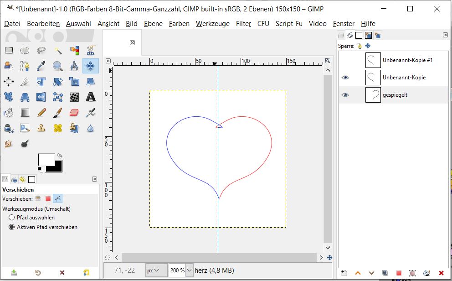This screenshot has width=452, height=281.
Task: Choose 'Aktiven Pfad verschieben' radio option
Action: pyautogui.click(x=12, y=227)
